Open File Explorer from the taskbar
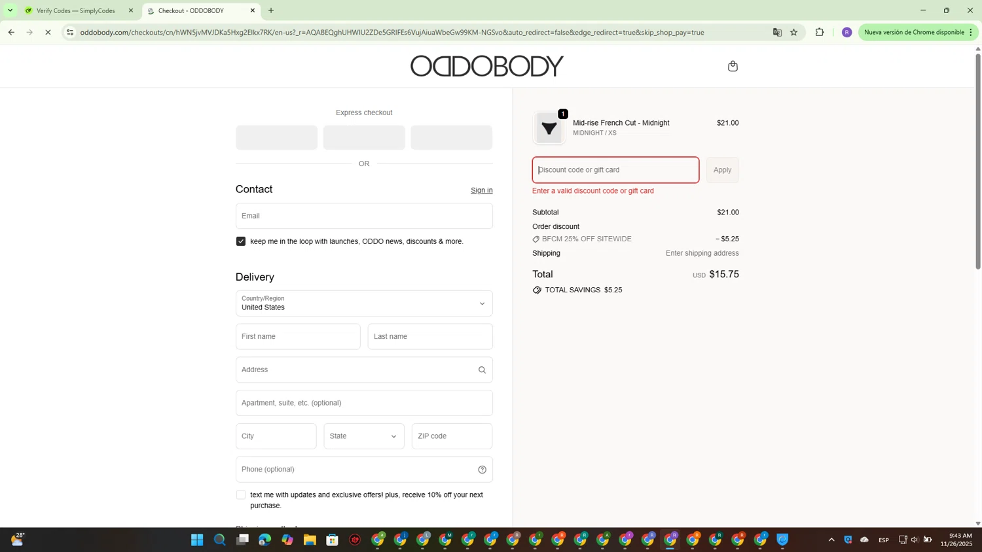This screenshot has height=552, width=982. (x=310, y=540)
